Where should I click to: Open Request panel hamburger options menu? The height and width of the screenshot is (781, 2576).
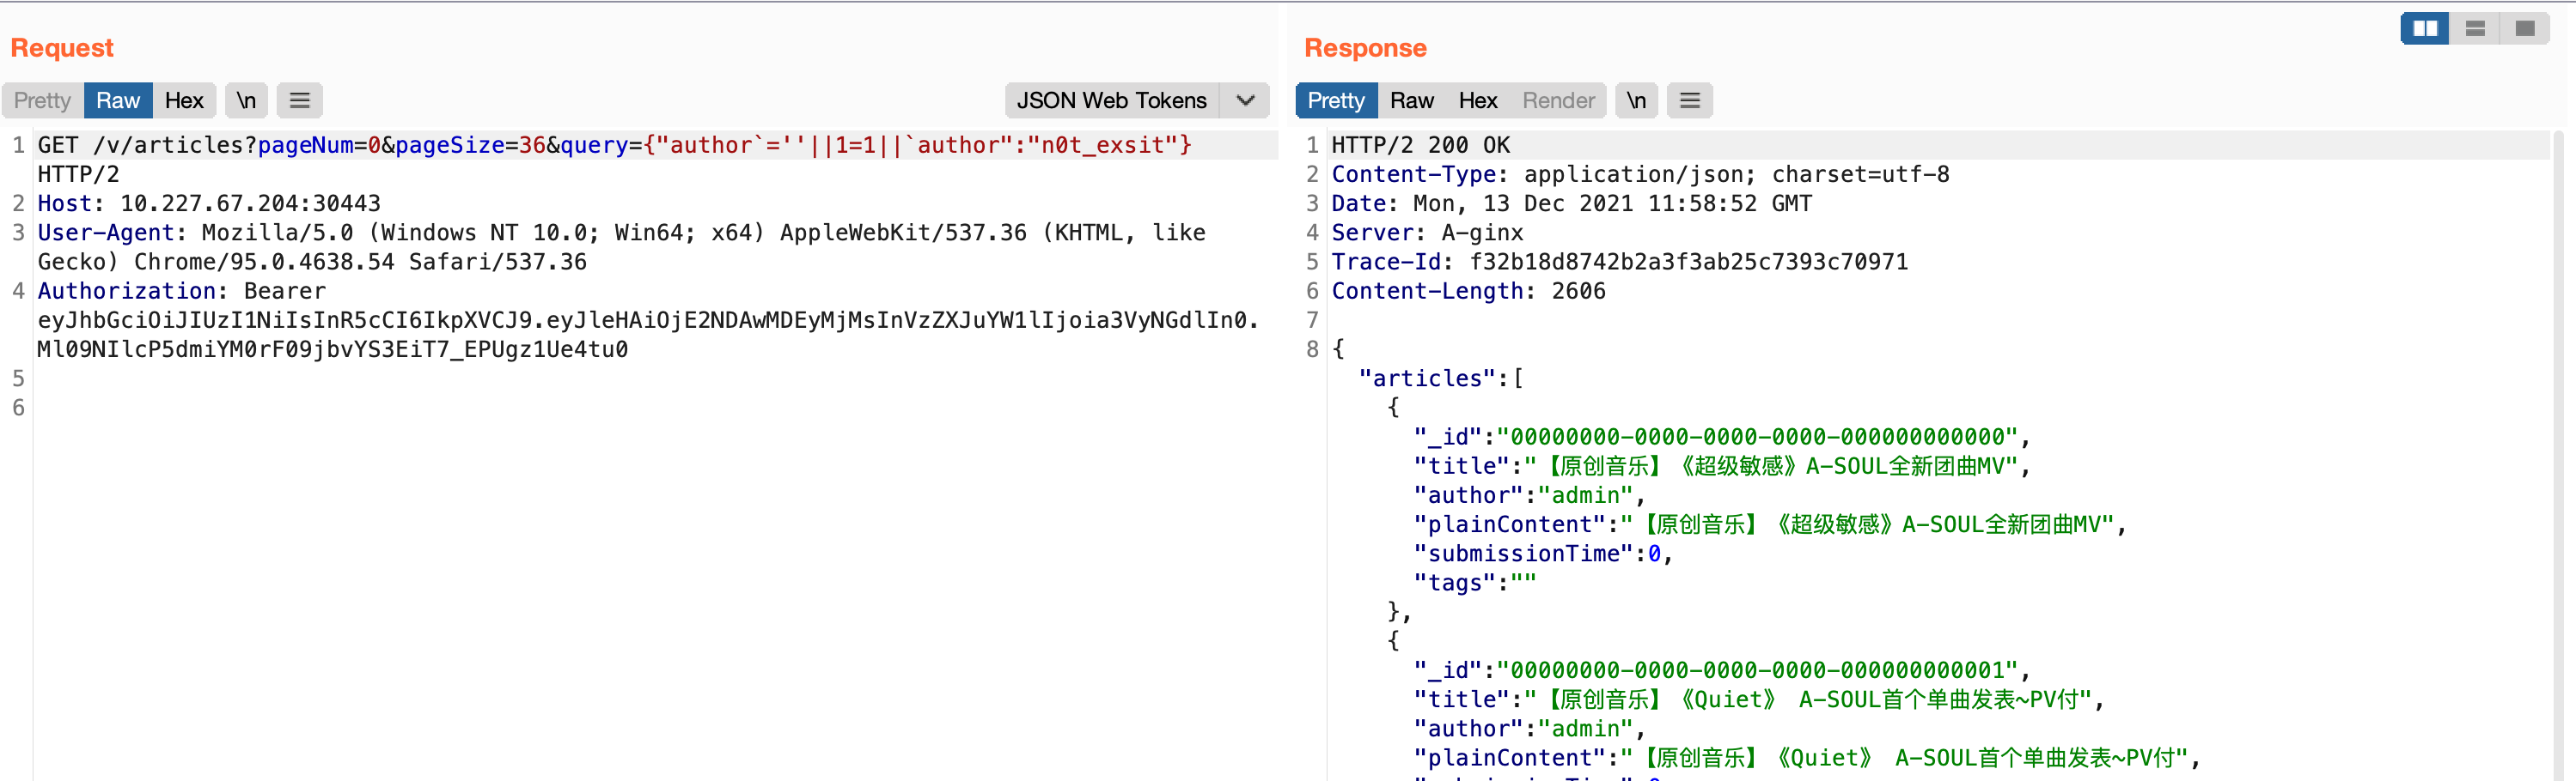(299, 101)
